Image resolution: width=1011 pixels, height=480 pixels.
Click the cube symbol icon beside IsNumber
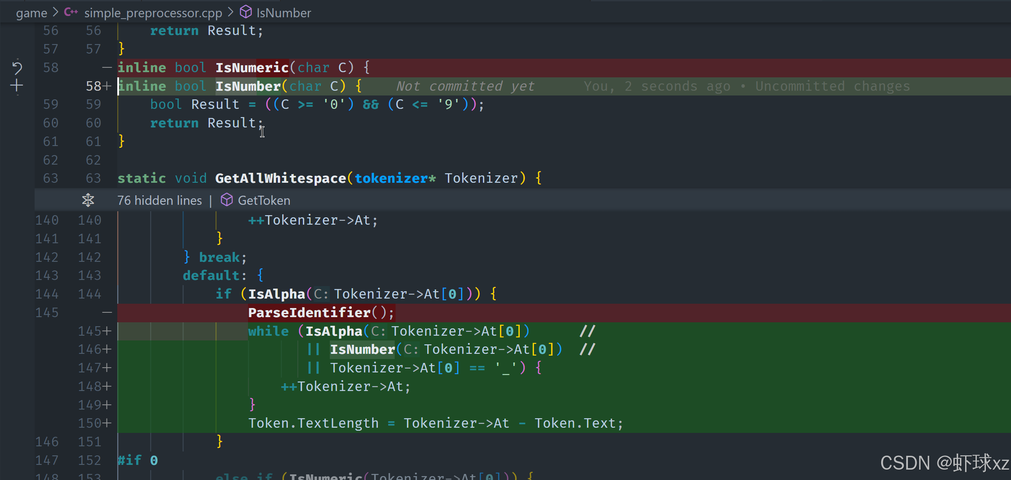point(245,13)
